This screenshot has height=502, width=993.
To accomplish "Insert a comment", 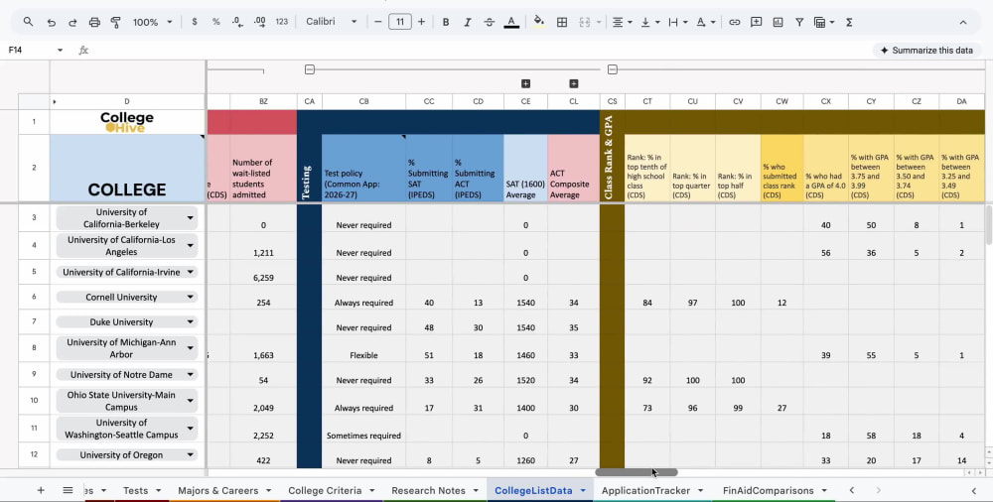I will (756, 22).
